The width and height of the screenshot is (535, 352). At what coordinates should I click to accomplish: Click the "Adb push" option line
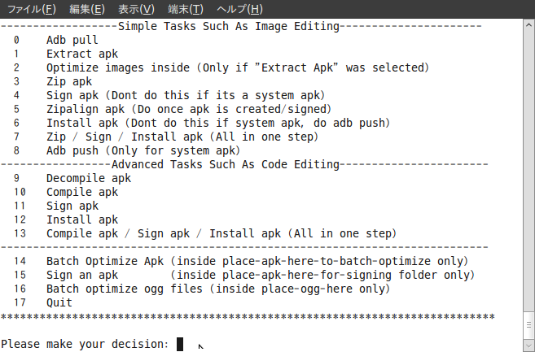(72, 150)
